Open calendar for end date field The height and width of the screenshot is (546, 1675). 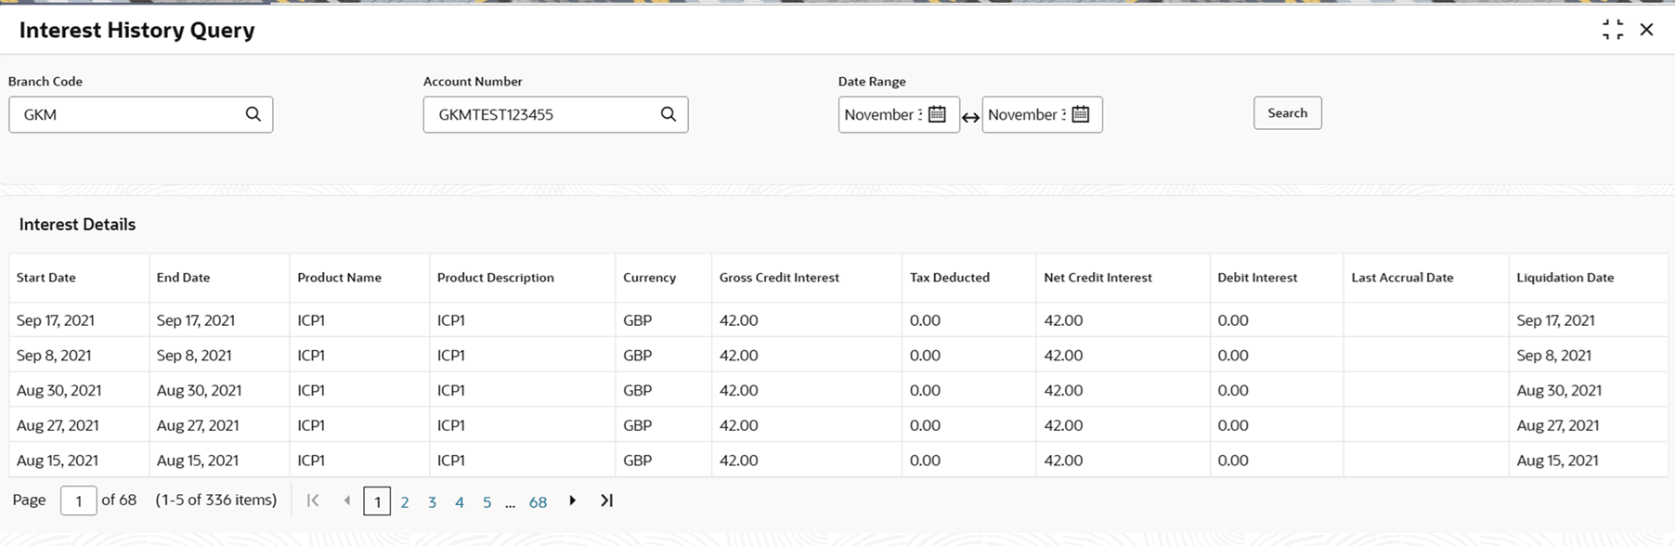coord(1080,114)
